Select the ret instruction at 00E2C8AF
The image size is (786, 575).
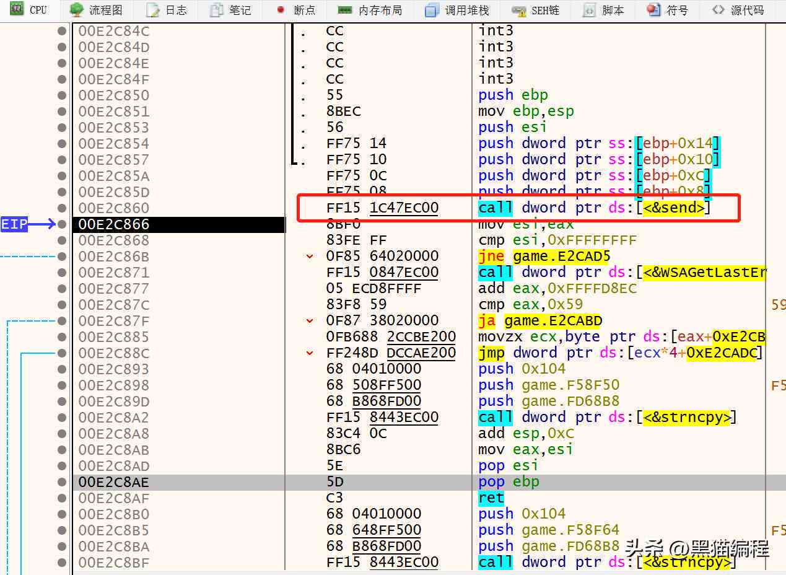tap(491, 498)
